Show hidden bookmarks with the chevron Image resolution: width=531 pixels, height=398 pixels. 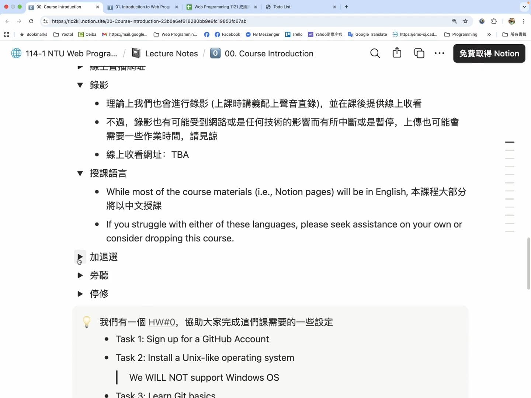coord(489,35)
